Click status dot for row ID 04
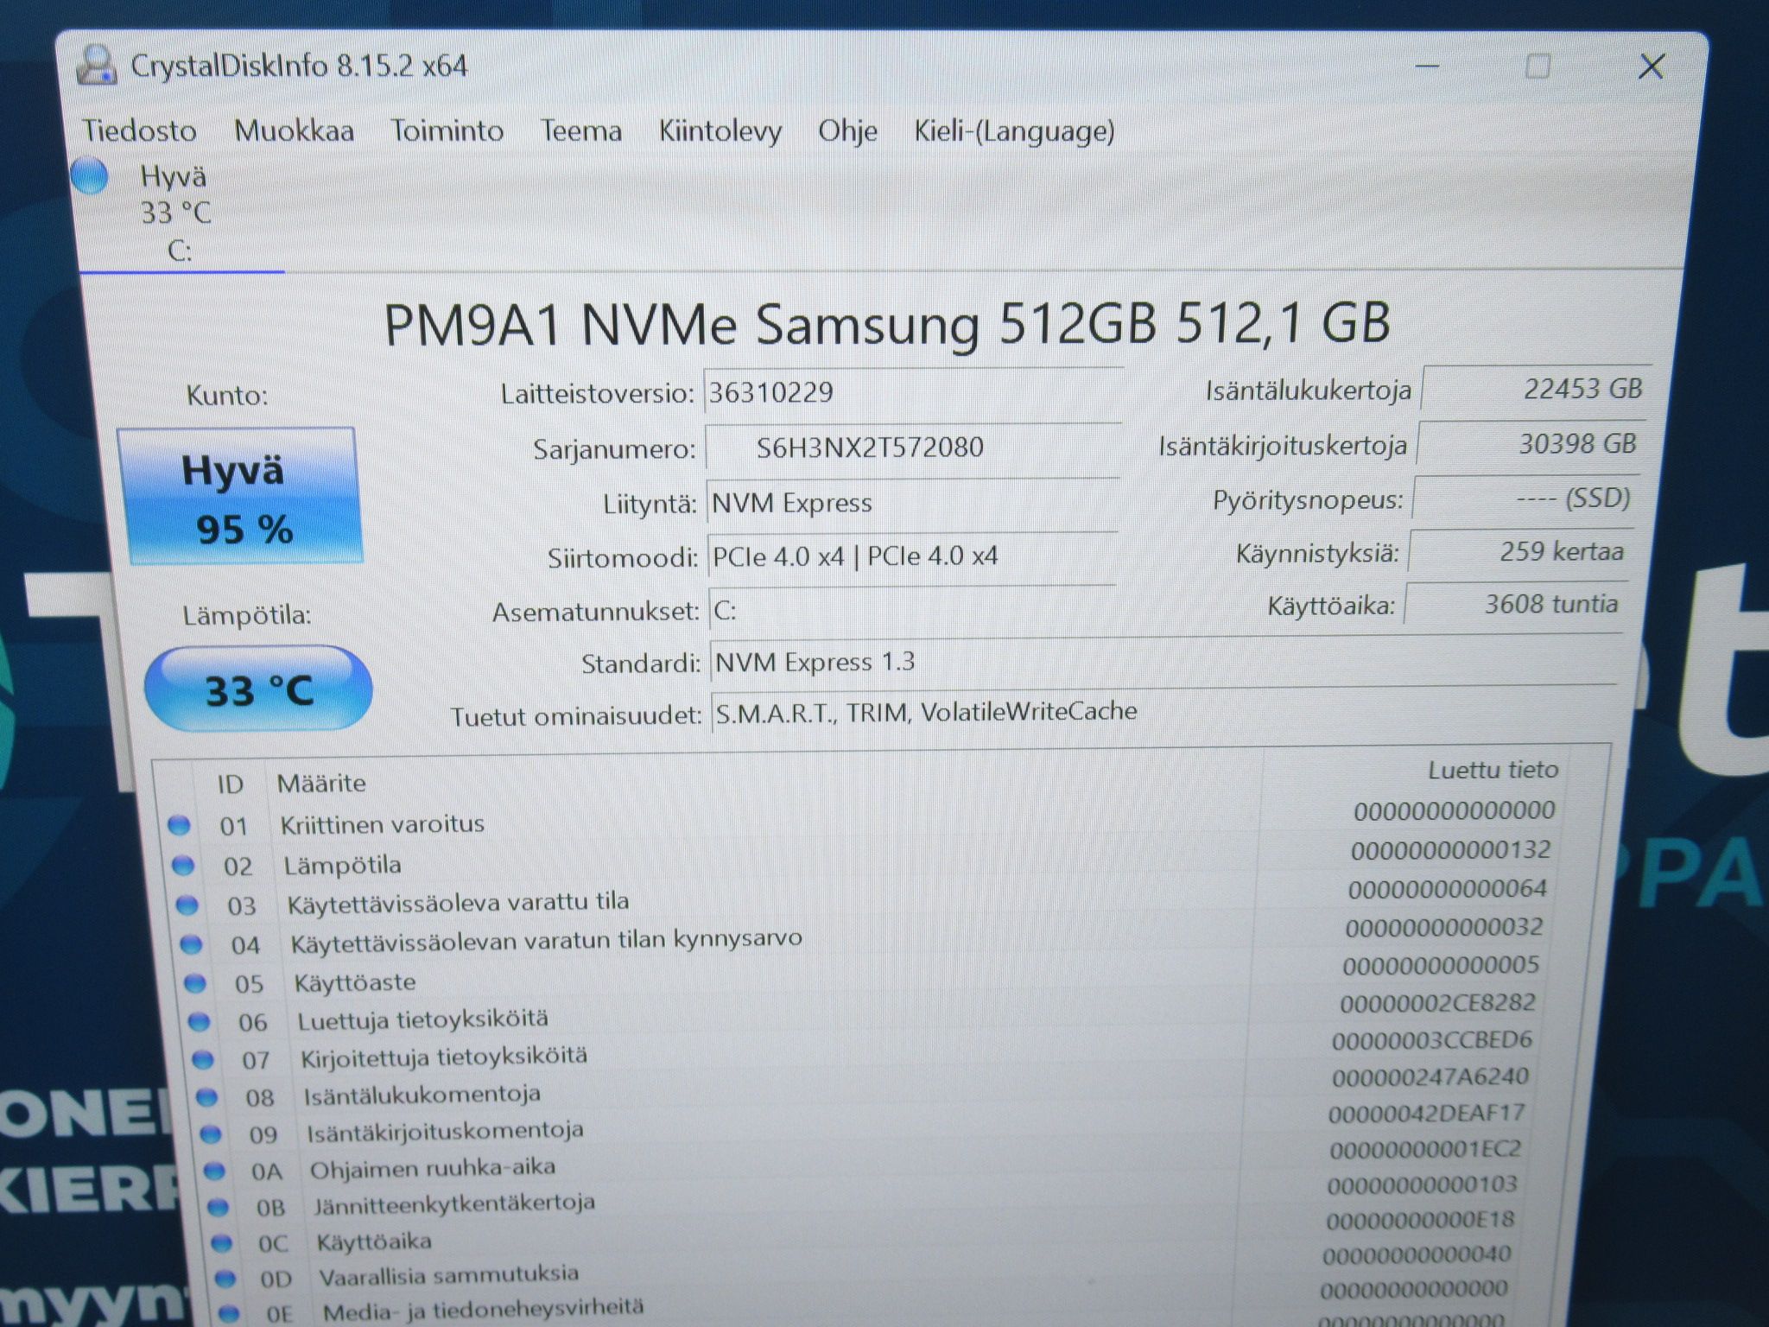 click(x=190, y=944)
